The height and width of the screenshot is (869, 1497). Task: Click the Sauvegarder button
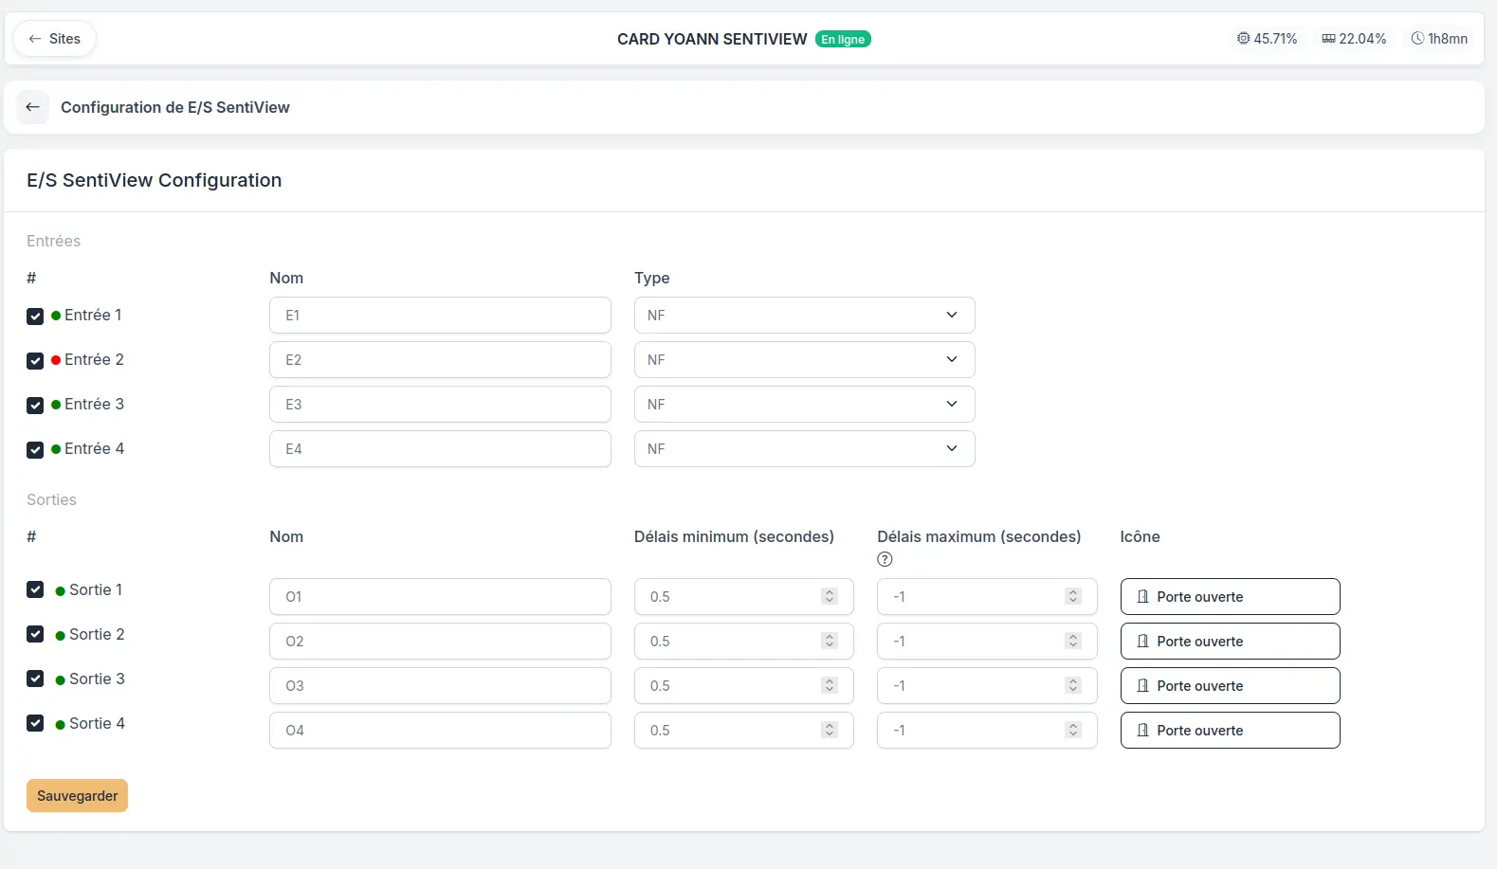pyautogui.click(x=77, y=796)
